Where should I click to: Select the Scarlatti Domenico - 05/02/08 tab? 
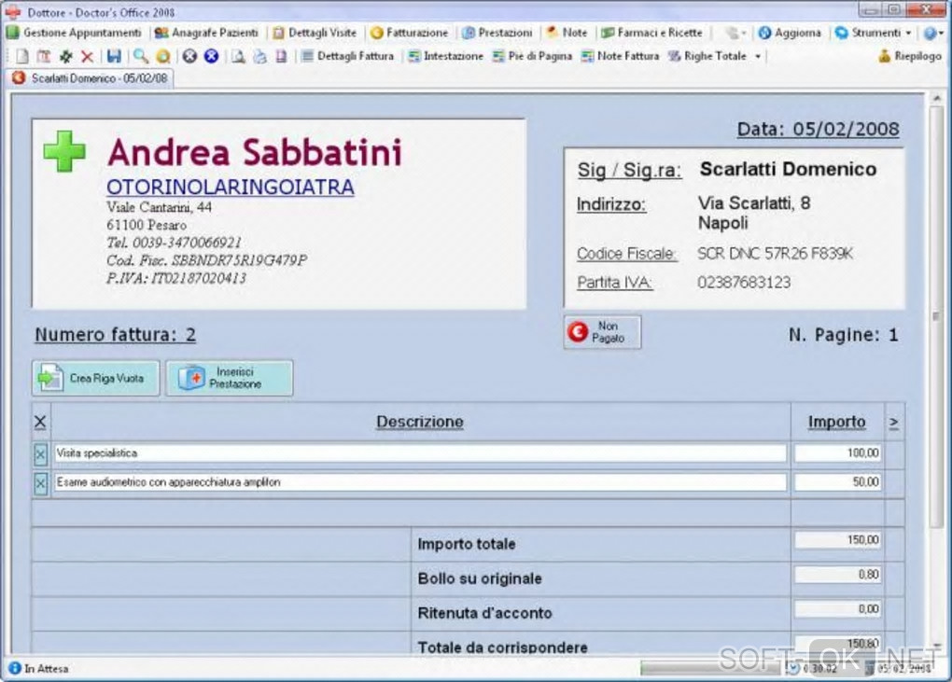tap(91, 78)
